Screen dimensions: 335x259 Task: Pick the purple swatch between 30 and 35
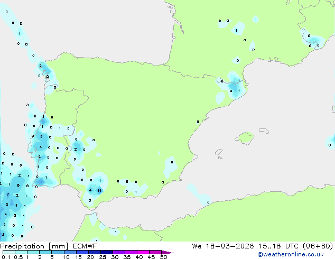[121, 252]
